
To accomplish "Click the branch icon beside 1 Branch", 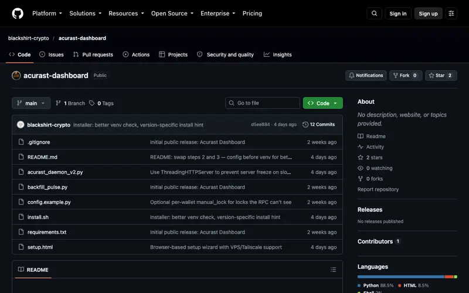I will pyautogui.click(x=58, y=103).
